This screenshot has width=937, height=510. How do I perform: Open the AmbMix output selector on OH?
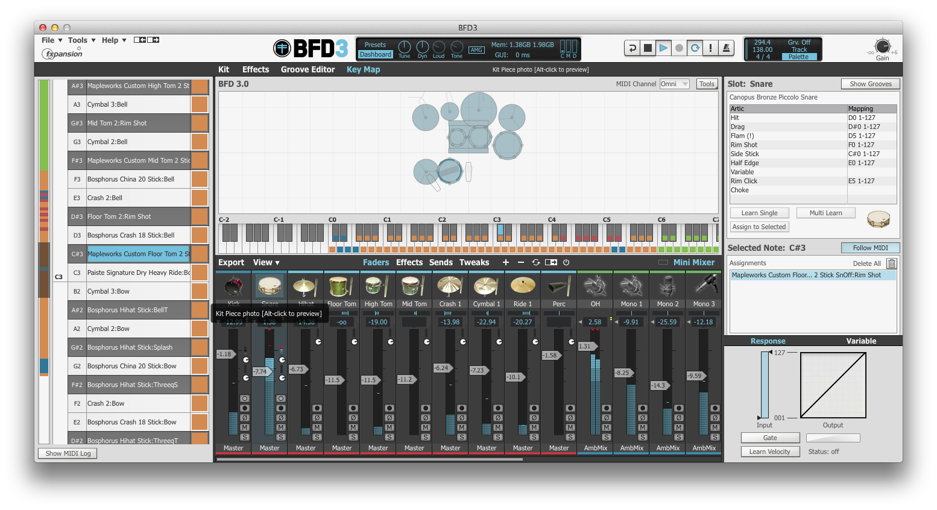pos(595,448)
